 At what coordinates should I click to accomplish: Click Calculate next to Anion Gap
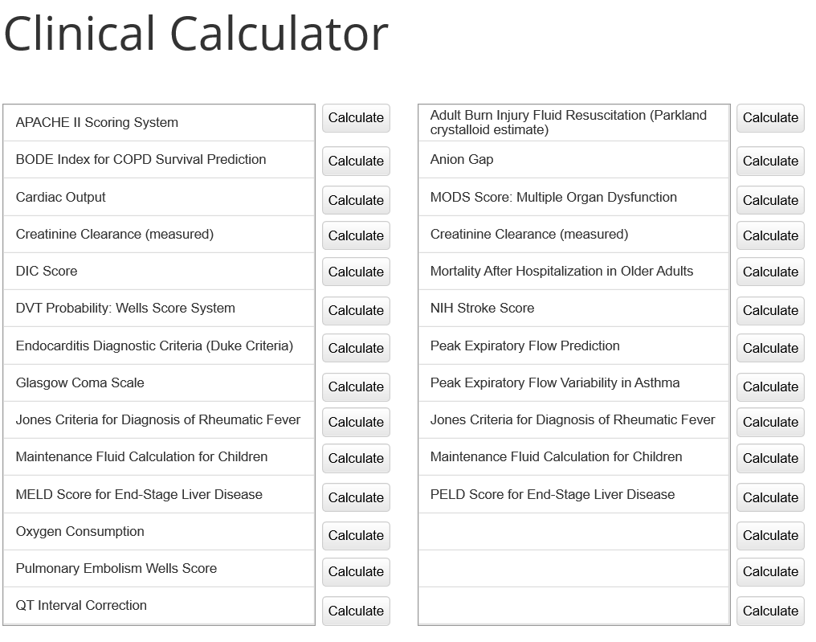point(770,161)
